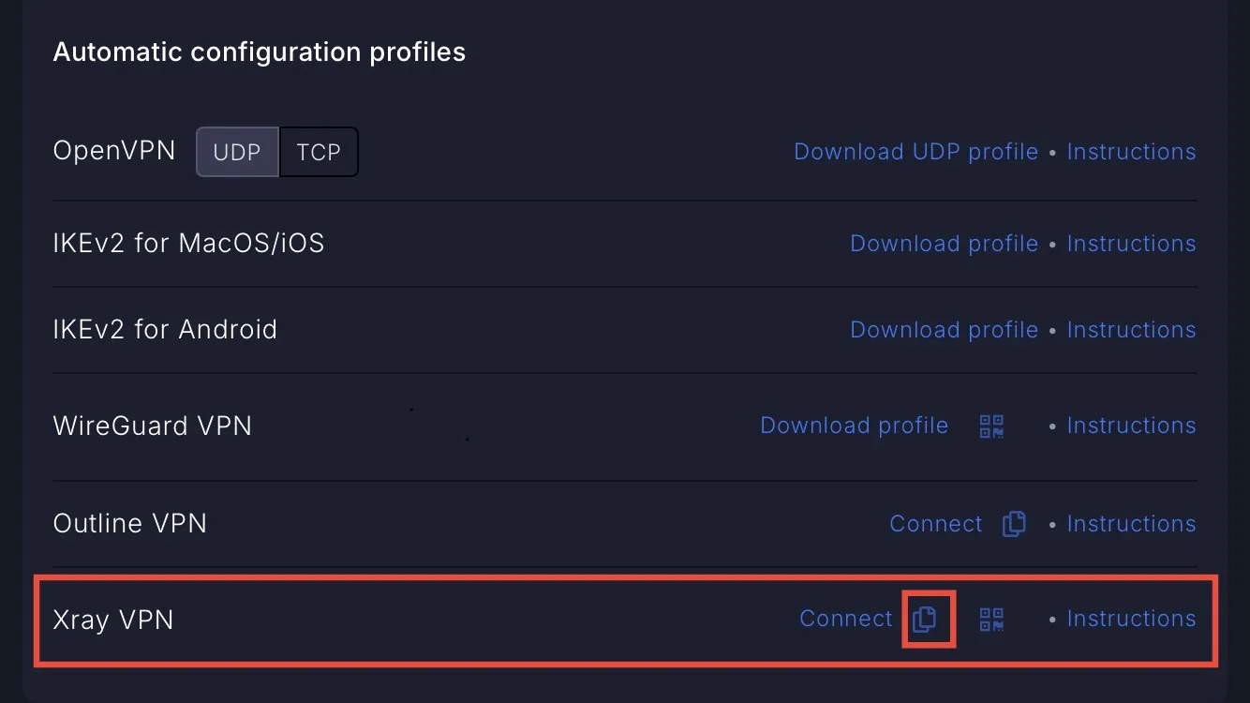Screen dimensions: 1250x703
Task: Show the Xray VPN QR code
Action: coord(991,619)
